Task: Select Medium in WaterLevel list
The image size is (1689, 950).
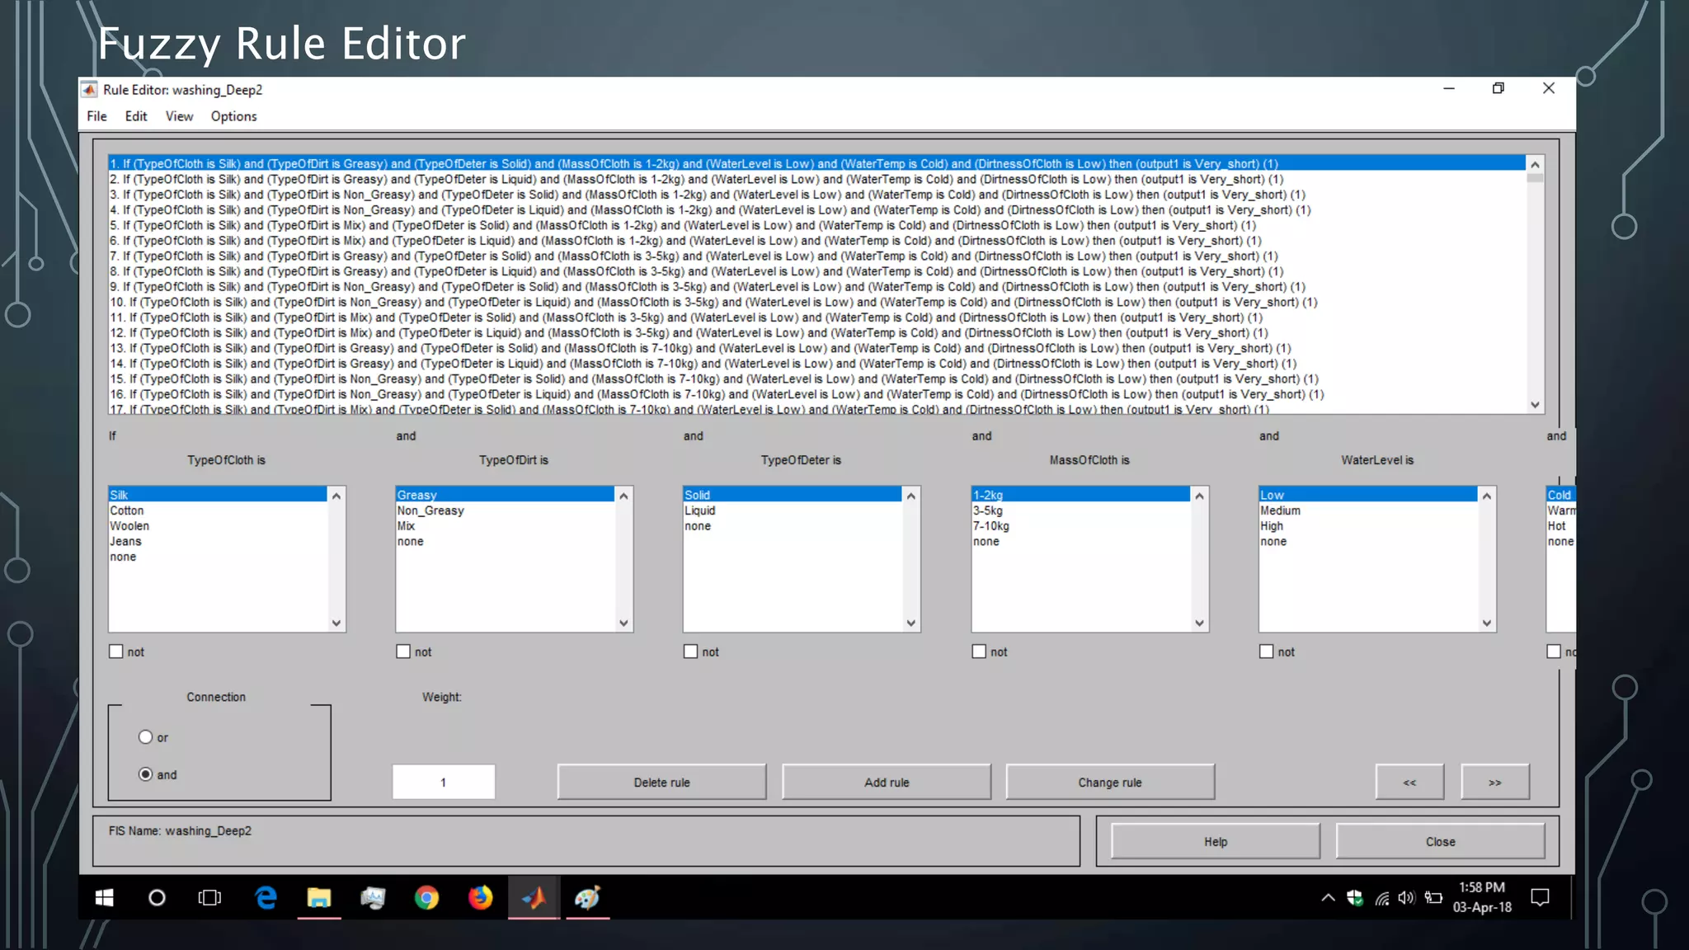Action: coord(1367,510)
